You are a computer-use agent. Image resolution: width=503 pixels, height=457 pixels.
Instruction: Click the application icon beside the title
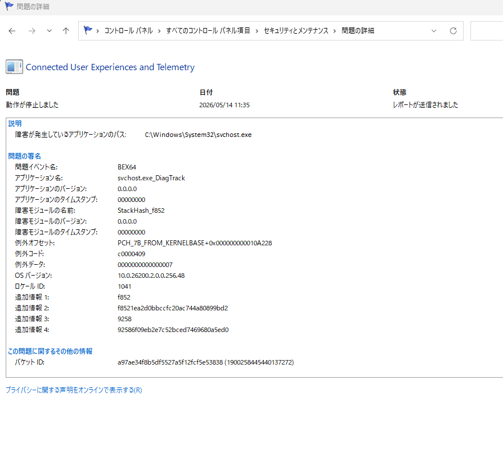pyautogui.click(x=14, y=67)
